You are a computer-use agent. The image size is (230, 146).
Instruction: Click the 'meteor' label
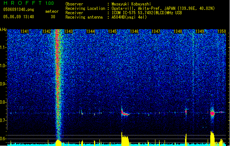coord(52,11)
